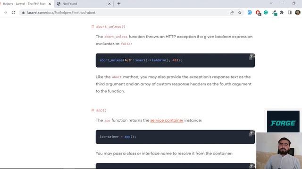Click 'You may pass a class' sentence
The width and height of the screenshot is (302, 169).
coord(164,154)
